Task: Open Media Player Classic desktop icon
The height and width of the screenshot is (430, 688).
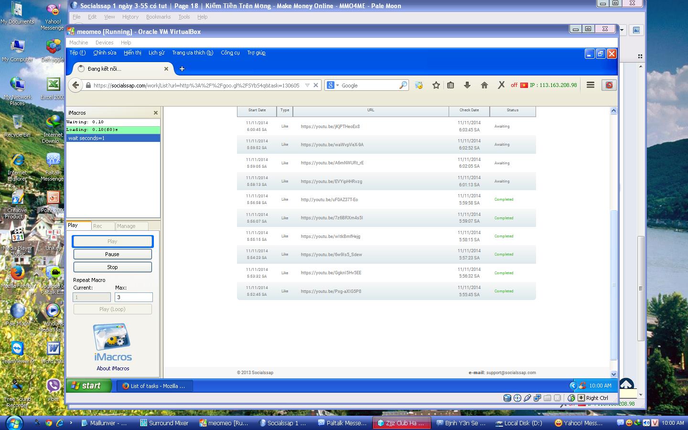Action: pos(18,242)
